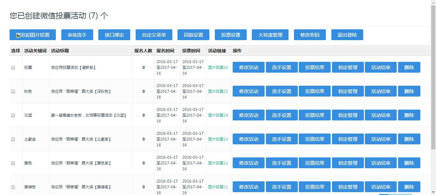
Task: View 投票结果 for the 草绿色 row
Action: [x=315, y=187]
